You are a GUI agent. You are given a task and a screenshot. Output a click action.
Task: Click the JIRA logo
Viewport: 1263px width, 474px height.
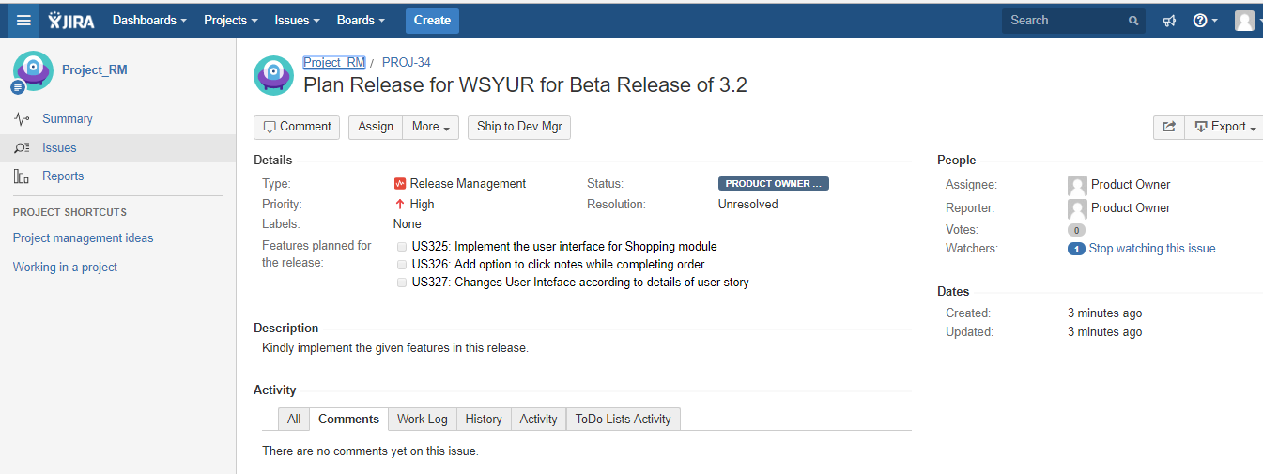click(x=71, y=20)
